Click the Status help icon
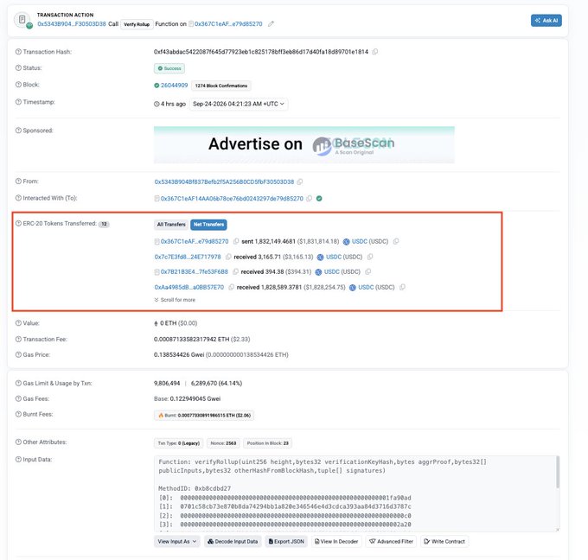This screenshot has height=560, width=588. pyautogui.click(x=18, y=68)
